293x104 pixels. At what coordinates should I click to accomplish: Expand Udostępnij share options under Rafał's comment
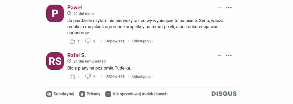click(142, 76)
